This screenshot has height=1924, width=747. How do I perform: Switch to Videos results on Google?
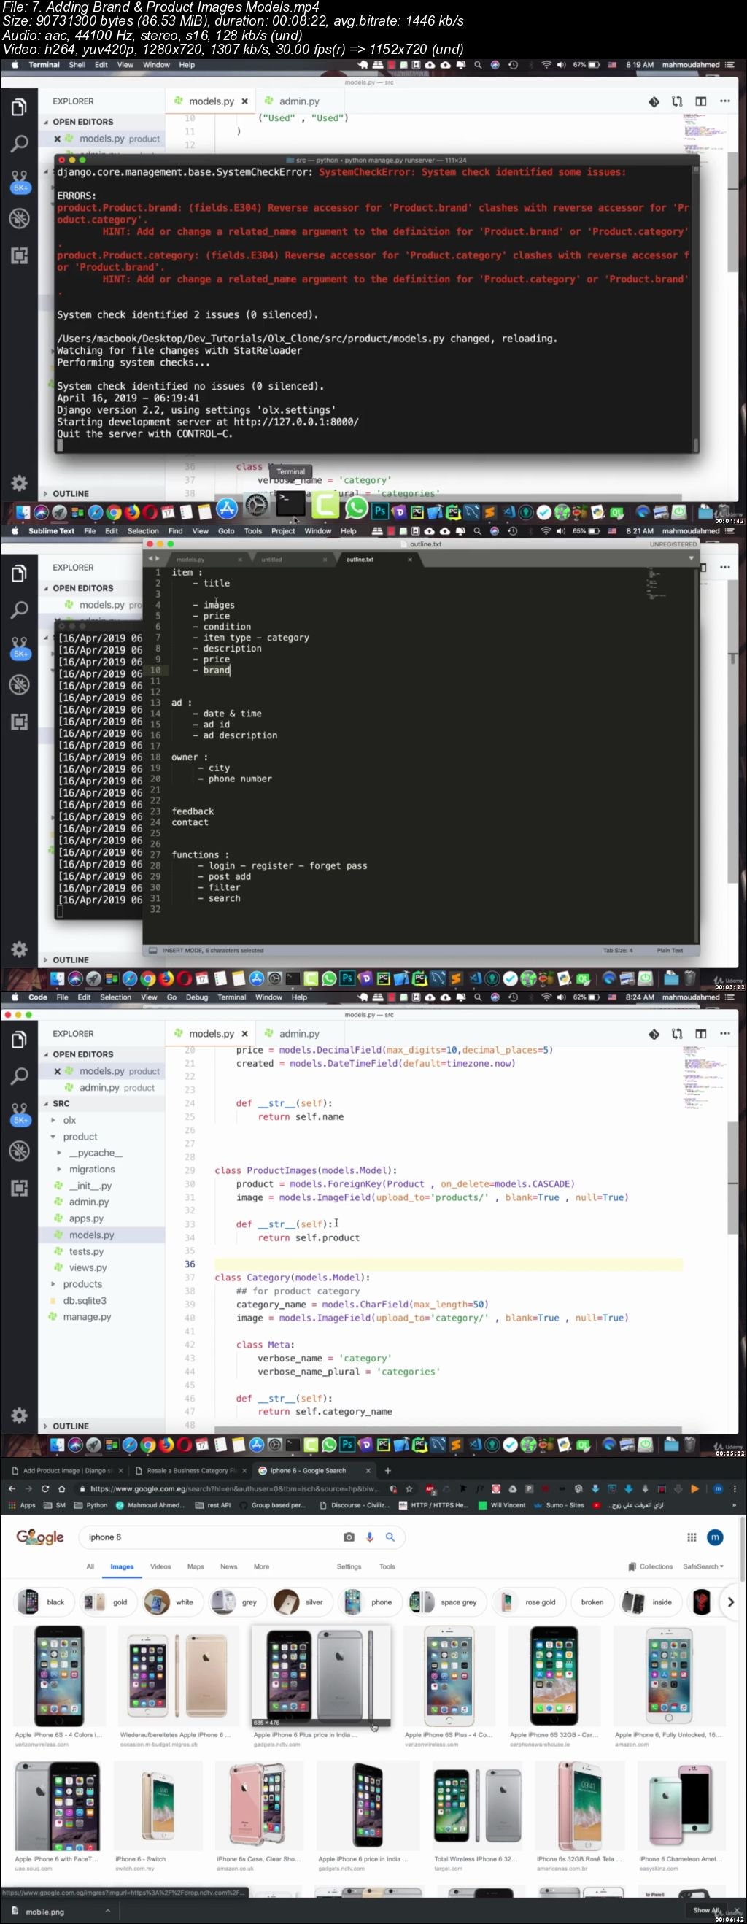160,1567
